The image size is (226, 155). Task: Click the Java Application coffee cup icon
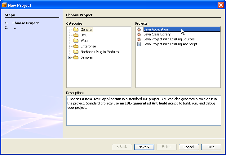tap(139, 29)
